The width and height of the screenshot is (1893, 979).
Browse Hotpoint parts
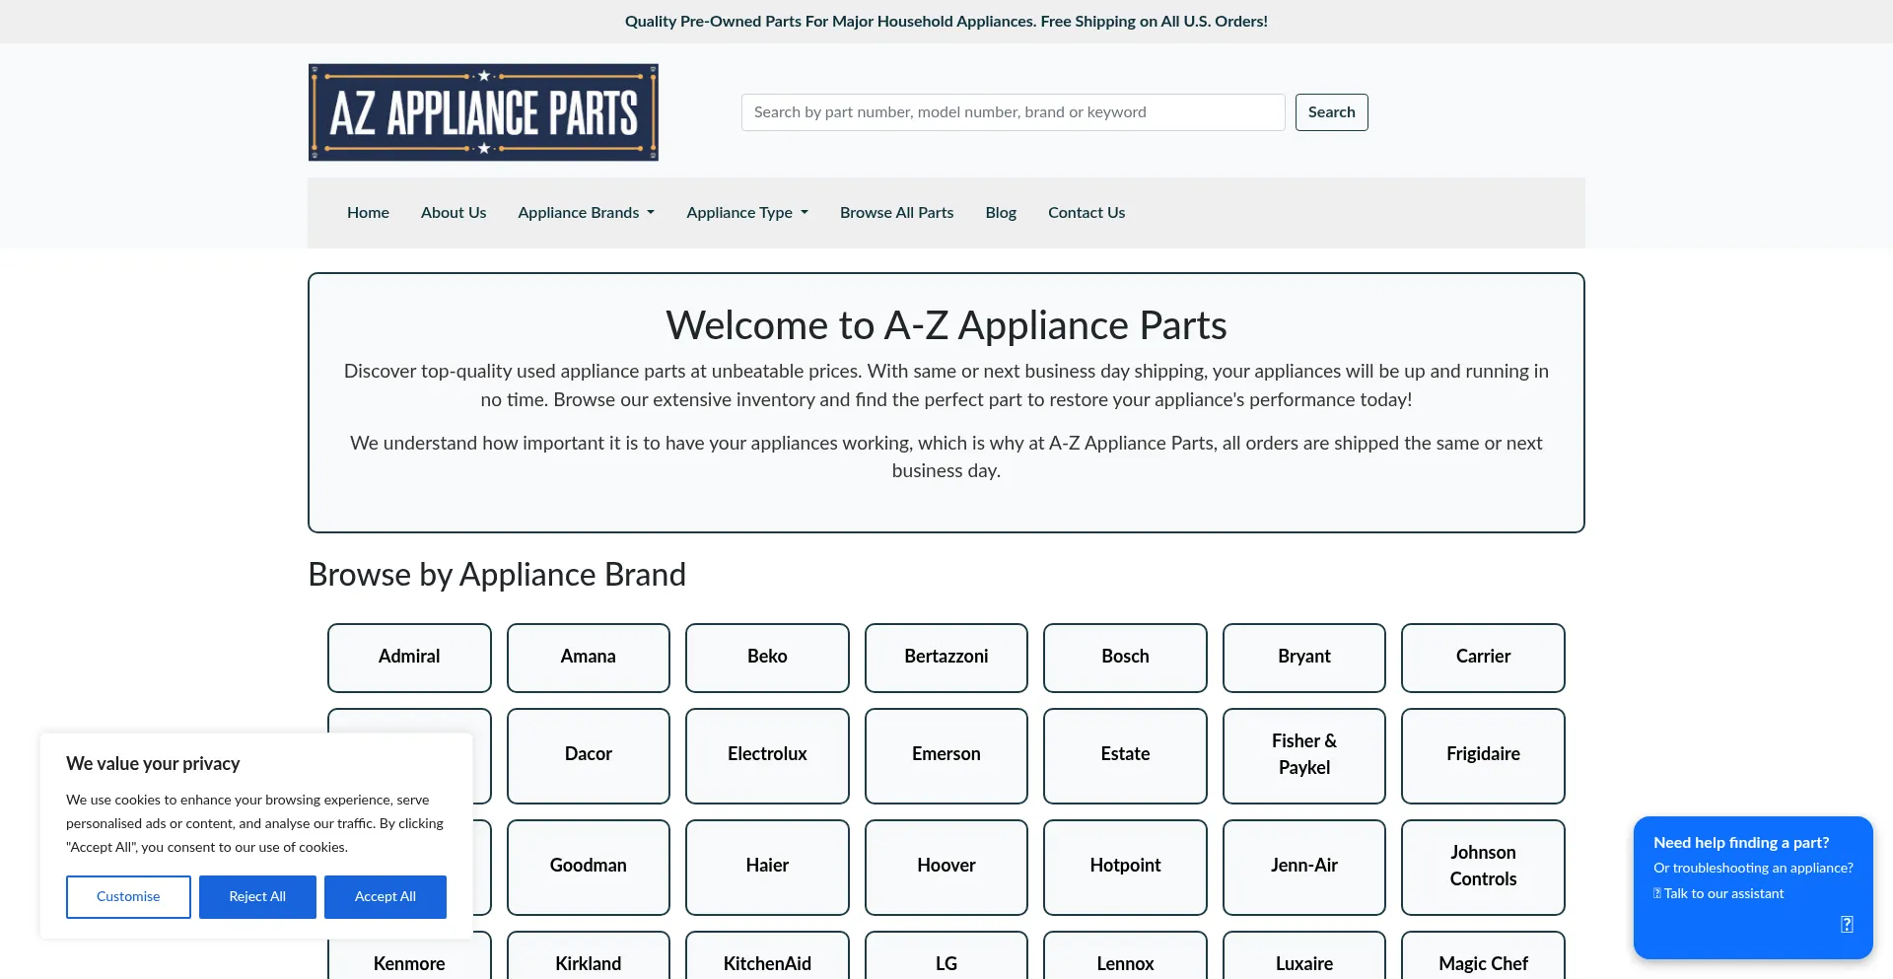click(1125, 868)
